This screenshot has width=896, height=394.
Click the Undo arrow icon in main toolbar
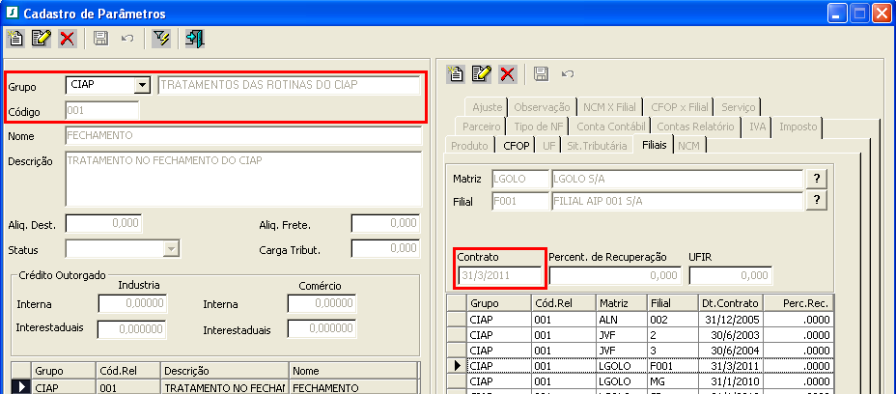click(127, 39)
